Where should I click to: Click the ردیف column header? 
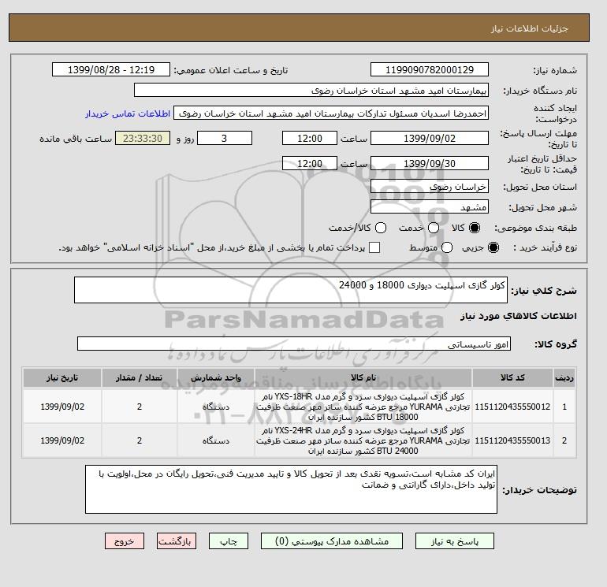(564, 377)
